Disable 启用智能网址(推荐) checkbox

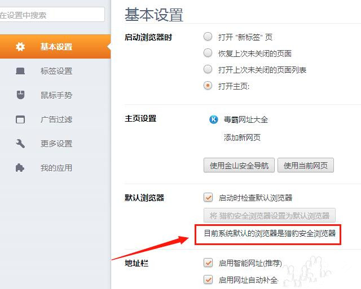coord(208,263)
